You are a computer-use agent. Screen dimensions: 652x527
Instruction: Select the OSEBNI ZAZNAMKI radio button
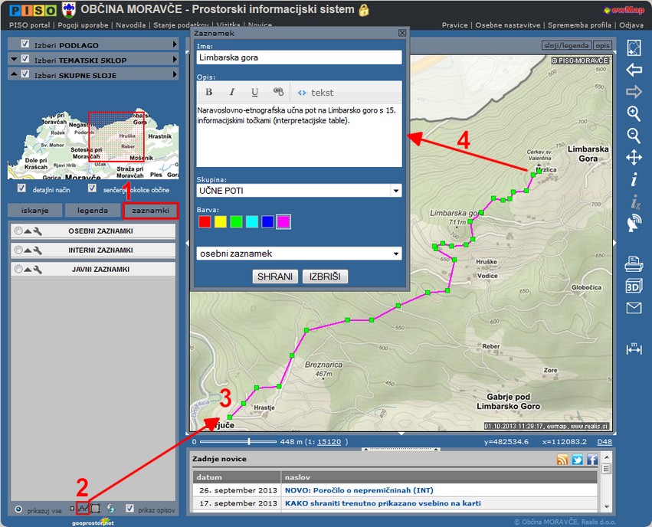coord(18,231)
